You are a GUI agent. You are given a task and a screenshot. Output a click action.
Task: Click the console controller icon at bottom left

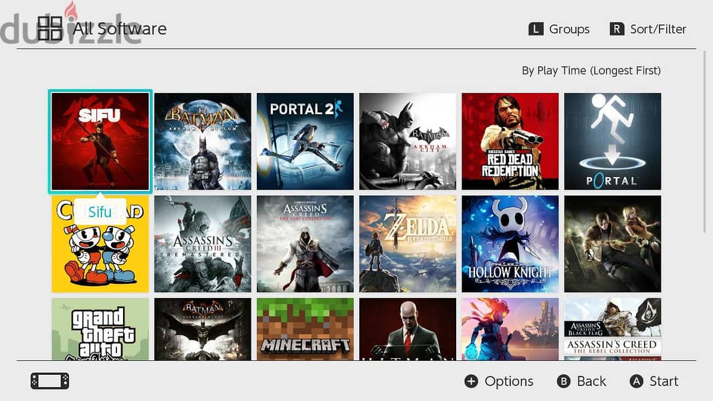[50, 381]
